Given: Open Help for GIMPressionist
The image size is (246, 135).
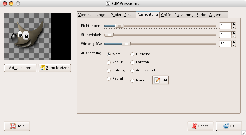Looking at the screenshot, I should tap(17, 126).
